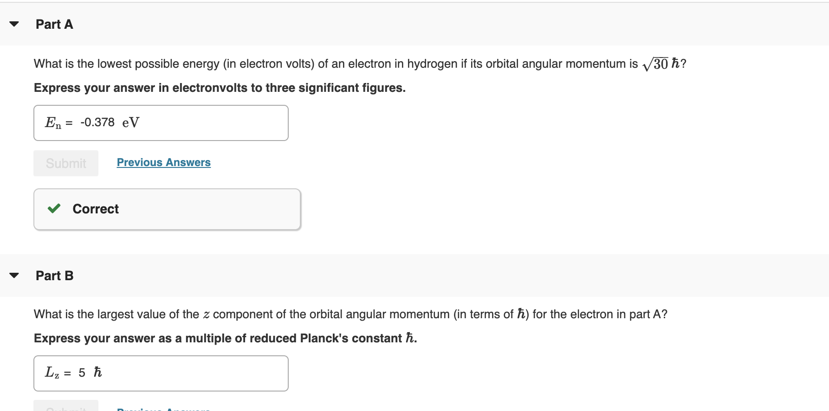The image size is (829, 411).
Task: Click the Part A section header
Action: pos(54,24)
